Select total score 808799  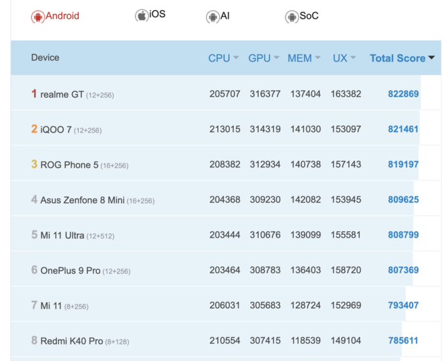coord(403,234)
